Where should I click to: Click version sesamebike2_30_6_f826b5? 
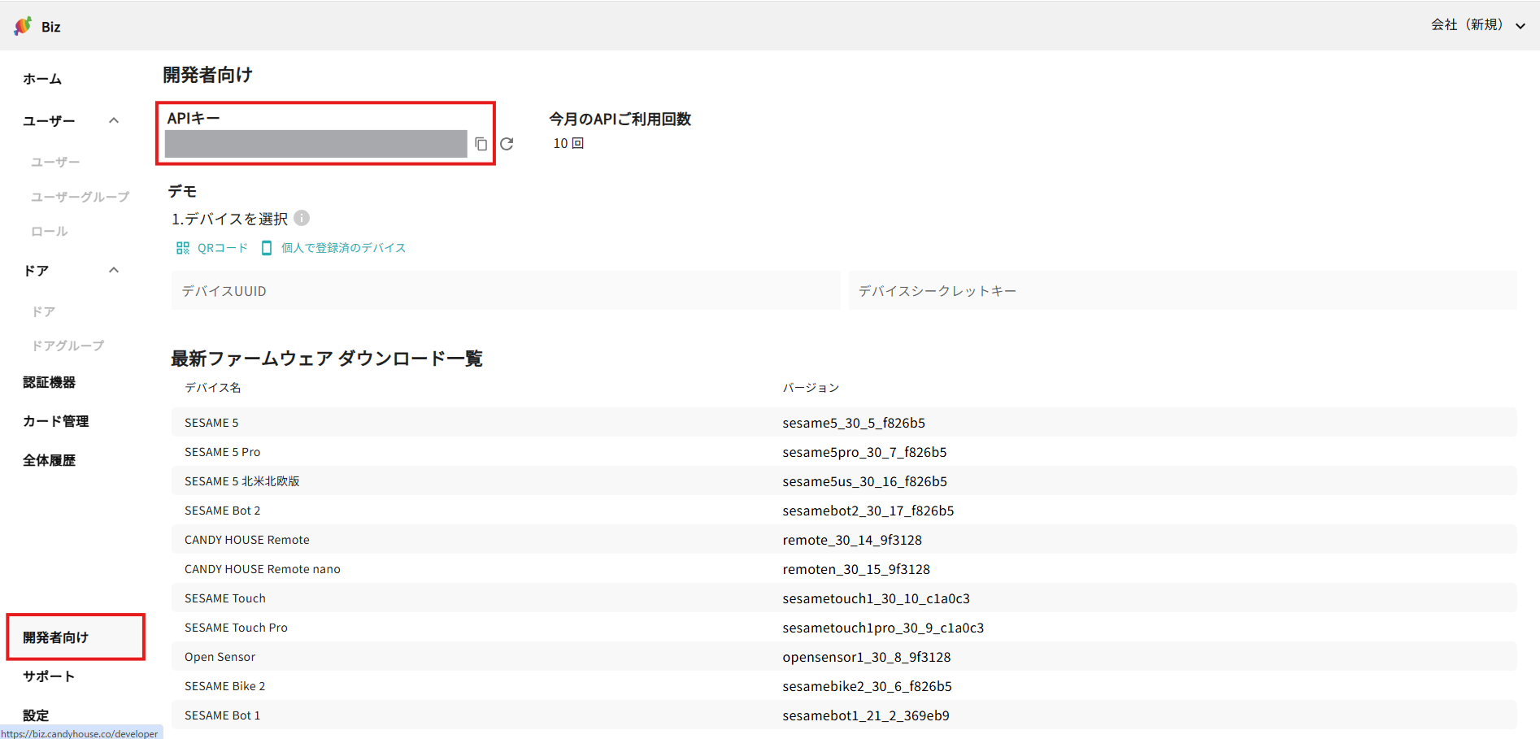pos(867,686)
